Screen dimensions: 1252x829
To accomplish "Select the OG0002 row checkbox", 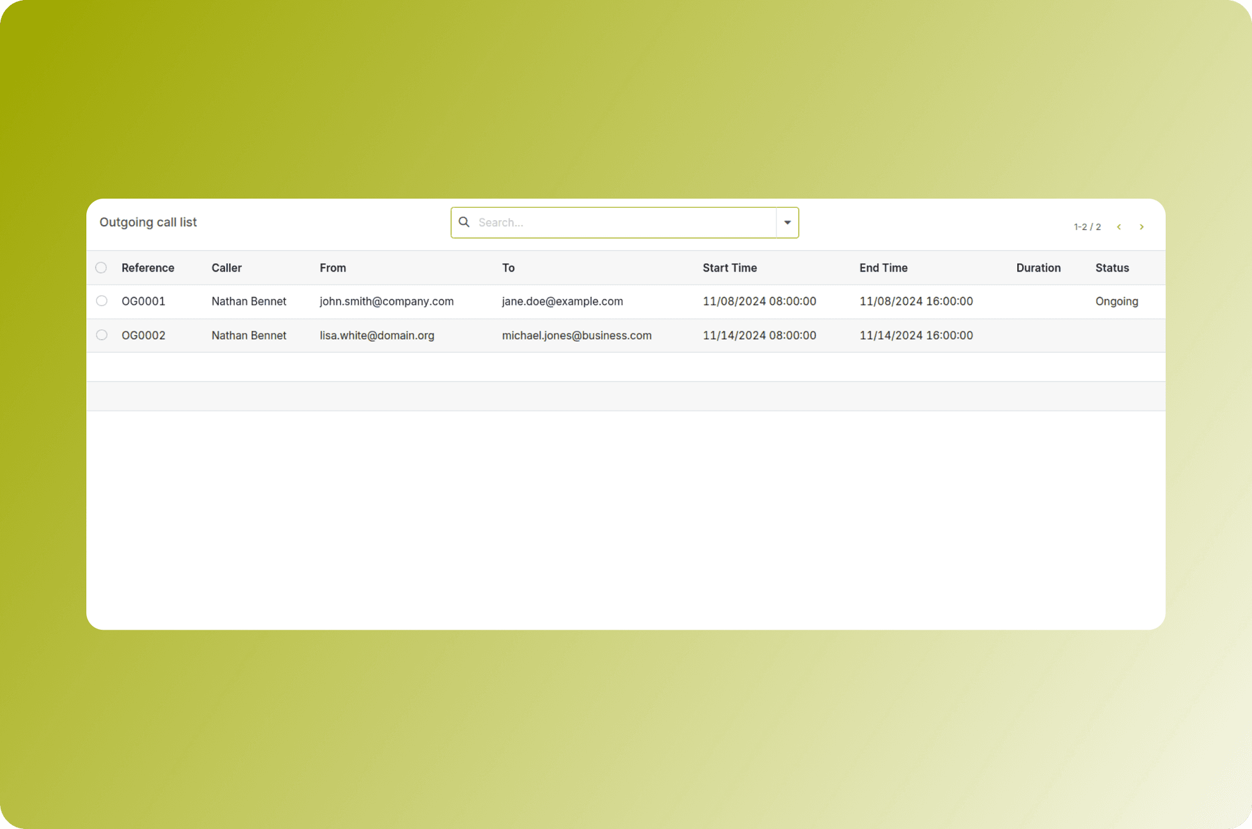I will coord(102,335).
